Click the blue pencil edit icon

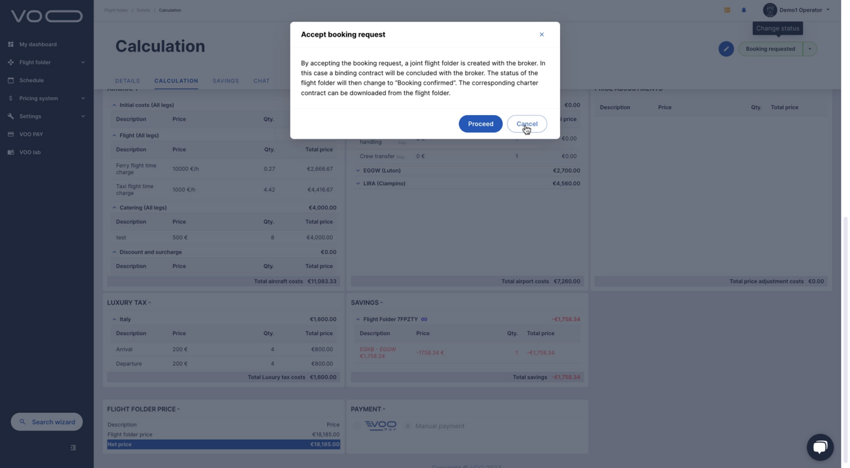(726, 49)
